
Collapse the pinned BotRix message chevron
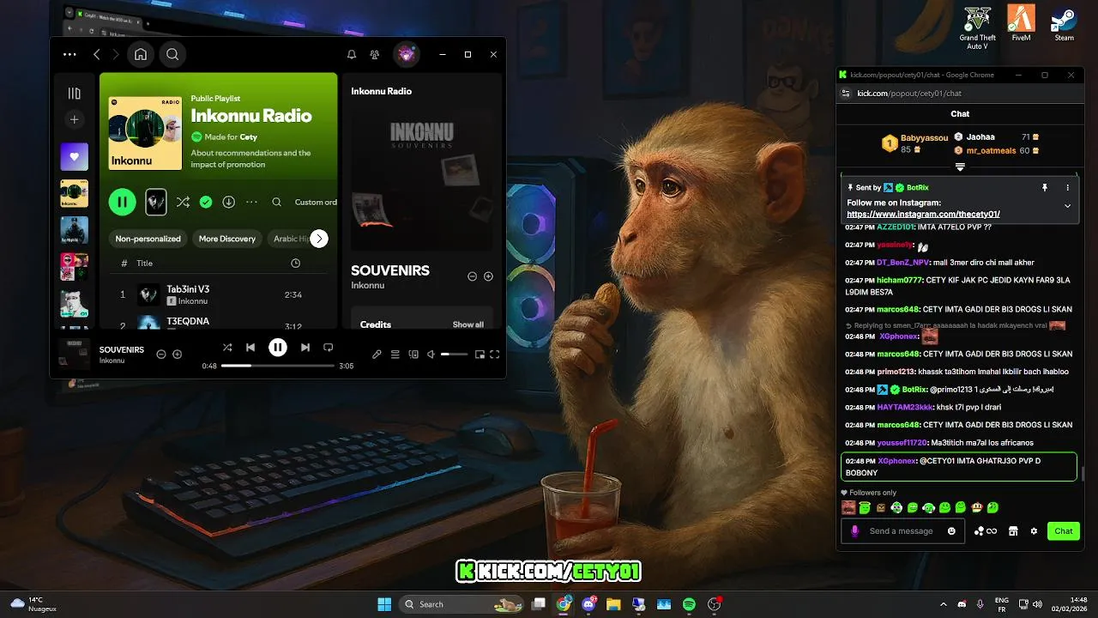(x=1067, y=206)
